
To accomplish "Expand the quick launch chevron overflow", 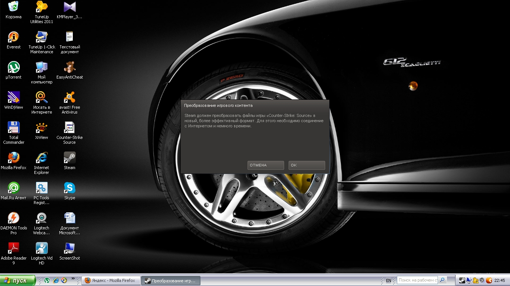I will click(73, 279).
